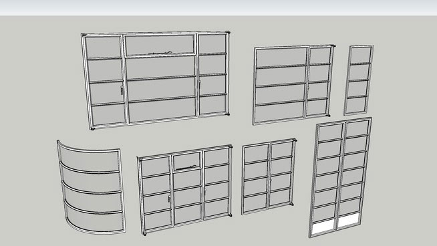437x246 pixels.
Task: Select the largest three-section window with transom
Action: (156, 80)
